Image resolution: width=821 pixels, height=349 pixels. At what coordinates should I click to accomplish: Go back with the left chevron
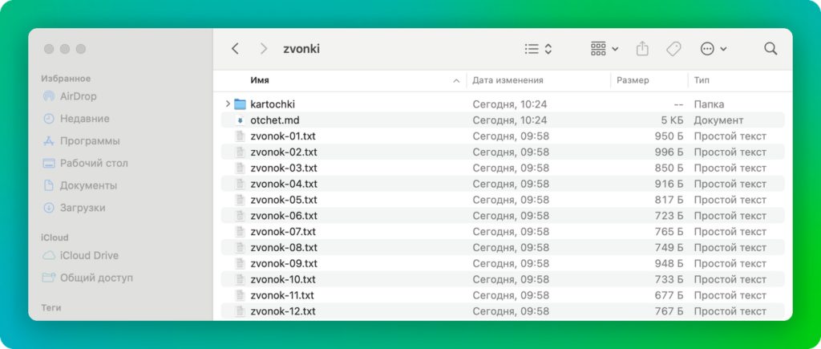click(235, 49)
